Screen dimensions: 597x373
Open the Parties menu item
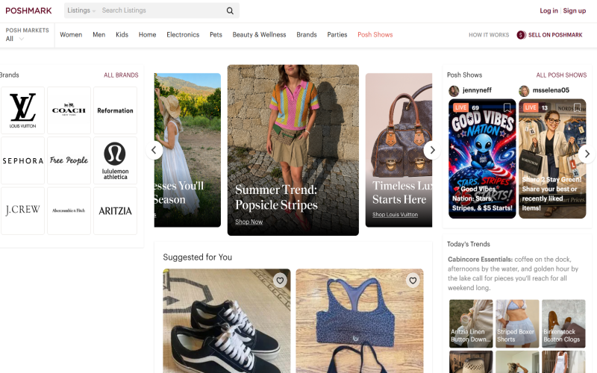337,34
